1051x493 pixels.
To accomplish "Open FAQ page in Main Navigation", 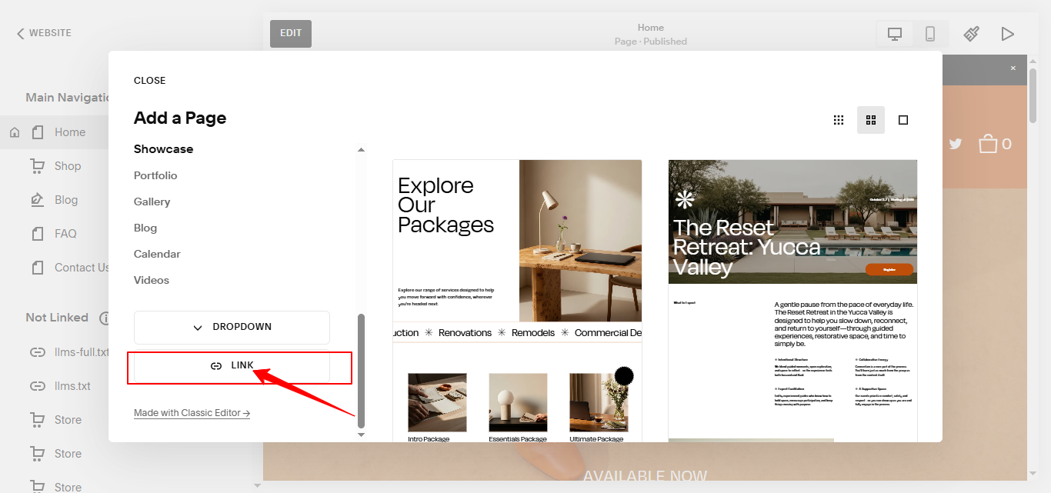I will (65, 234).
